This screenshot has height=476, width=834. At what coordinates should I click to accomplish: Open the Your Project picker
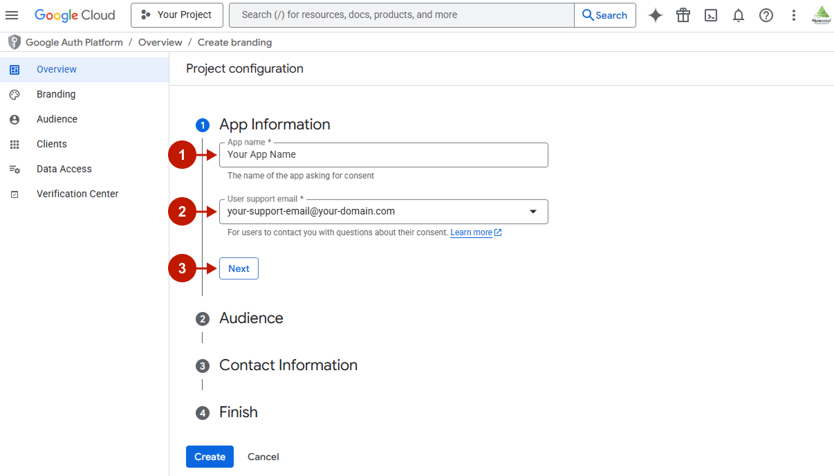(176, 15)
